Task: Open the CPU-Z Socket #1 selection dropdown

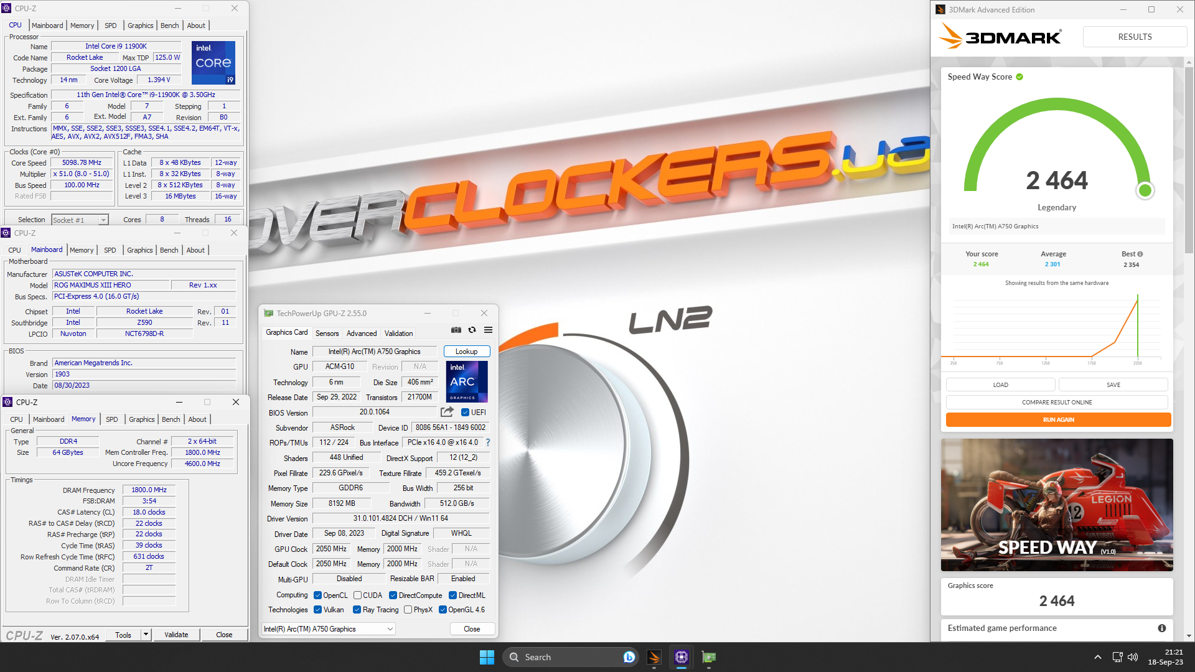Action: coord(103,220)
